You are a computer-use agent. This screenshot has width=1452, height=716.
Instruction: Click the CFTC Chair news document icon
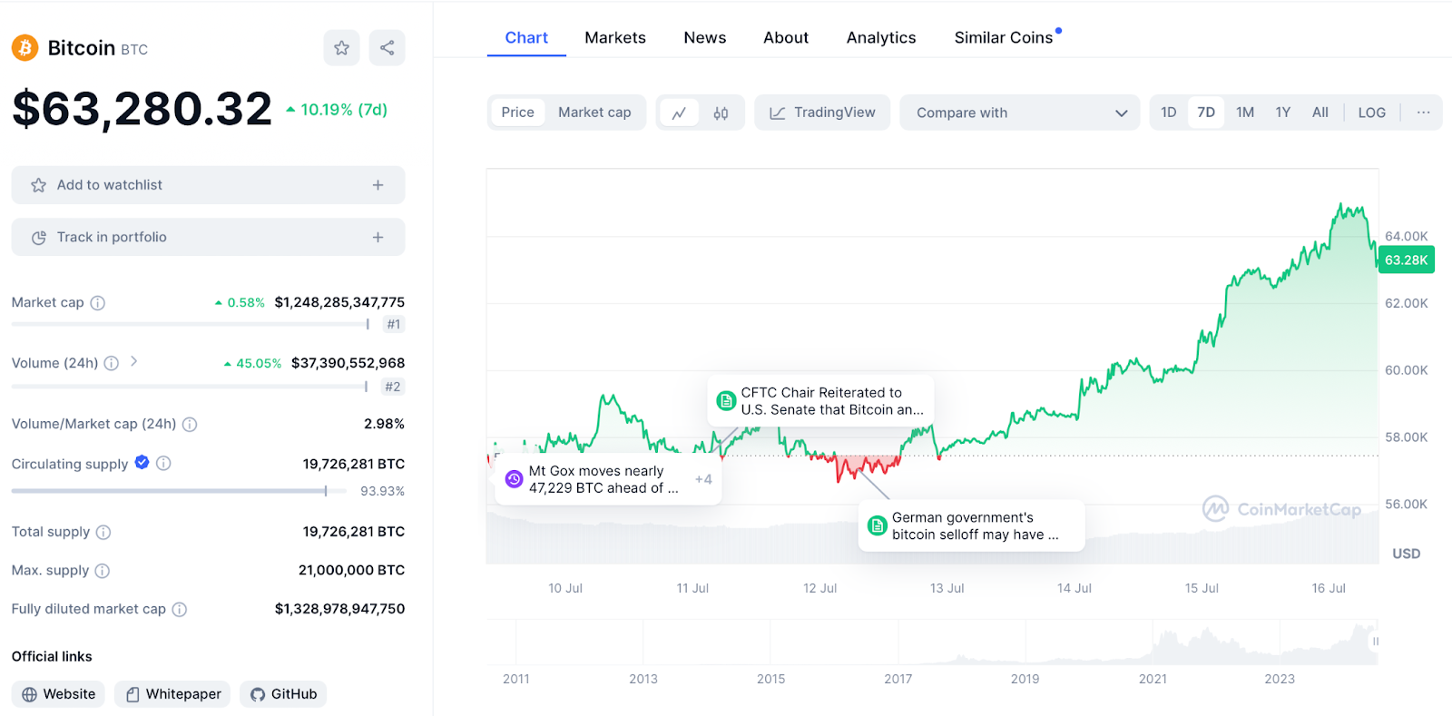point(726,401)
